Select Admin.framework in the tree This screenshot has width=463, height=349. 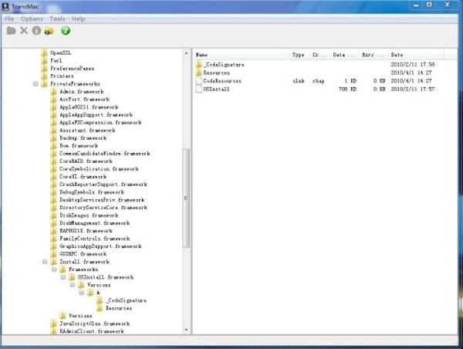[x=82, y=92]
